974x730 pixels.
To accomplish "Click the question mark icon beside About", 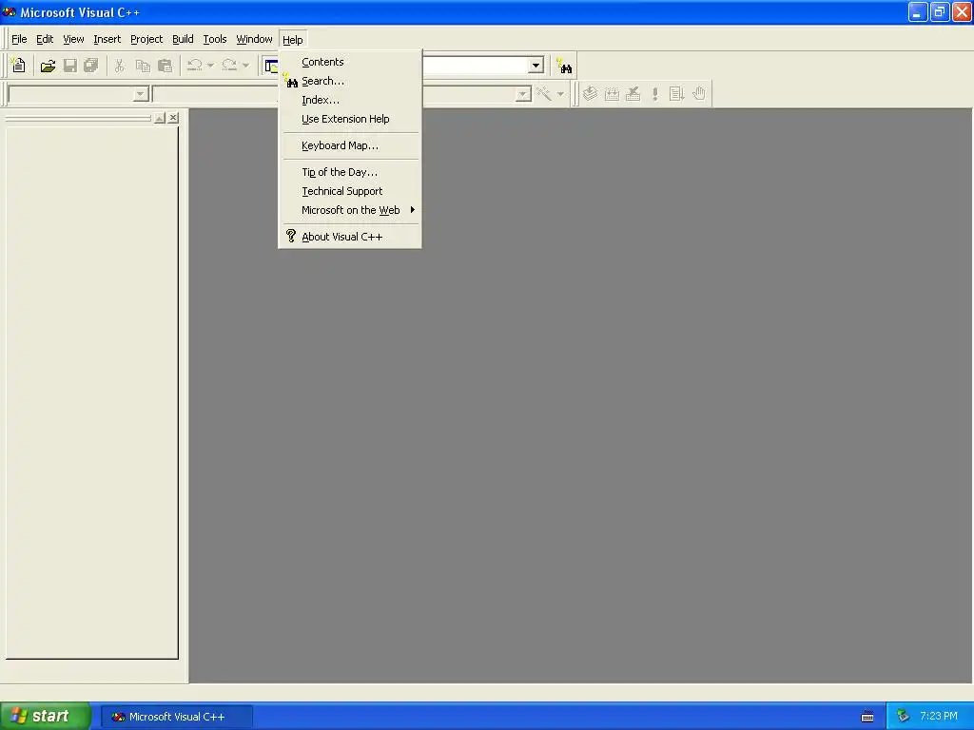I will click(x=291, y=236).
